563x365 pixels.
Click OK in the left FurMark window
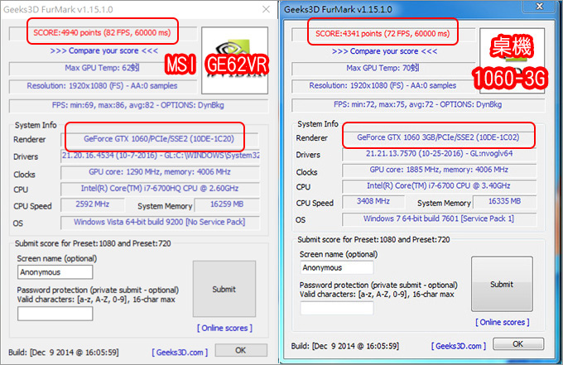pos(241,350)
